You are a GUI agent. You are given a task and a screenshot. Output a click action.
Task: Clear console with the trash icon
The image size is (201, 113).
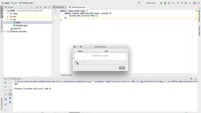click(10, 102)
